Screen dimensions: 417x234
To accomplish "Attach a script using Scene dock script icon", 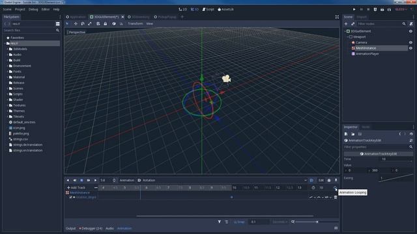I will [411, 24].
